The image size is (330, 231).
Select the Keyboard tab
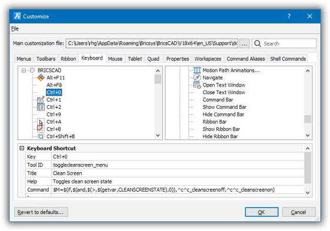coord(92,58)
